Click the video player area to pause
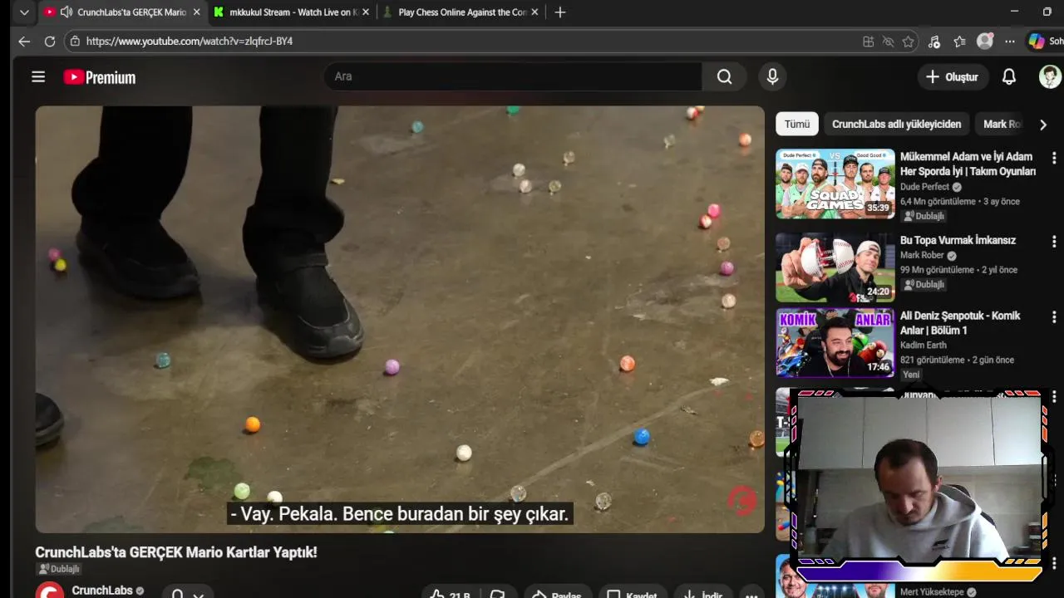Screen dimensions: 1064x598 [400, 319]
